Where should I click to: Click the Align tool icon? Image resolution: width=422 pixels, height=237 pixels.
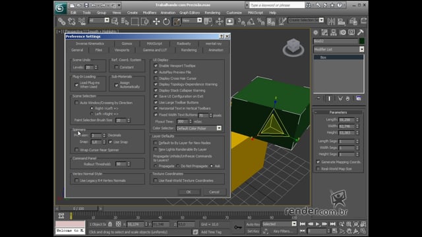(342, 22)
